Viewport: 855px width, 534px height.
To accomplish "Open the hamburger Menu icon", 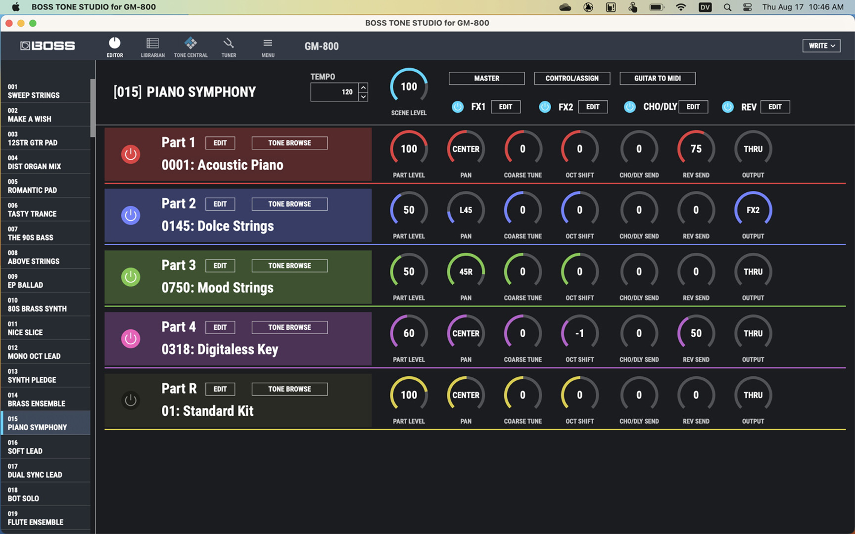I will click(x=268, y=47).
